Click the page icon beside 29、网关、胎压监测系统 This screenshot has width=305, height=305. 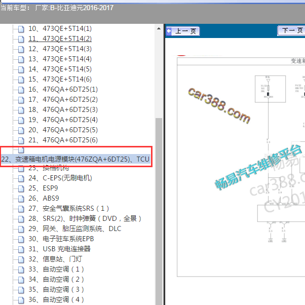pyautogui.click(x=21, y=229)
